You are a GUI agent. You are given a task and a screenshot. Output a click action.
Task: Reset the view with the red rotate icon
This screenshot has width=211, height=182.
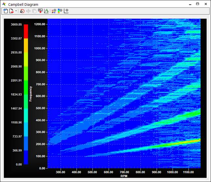pos(22,11)
